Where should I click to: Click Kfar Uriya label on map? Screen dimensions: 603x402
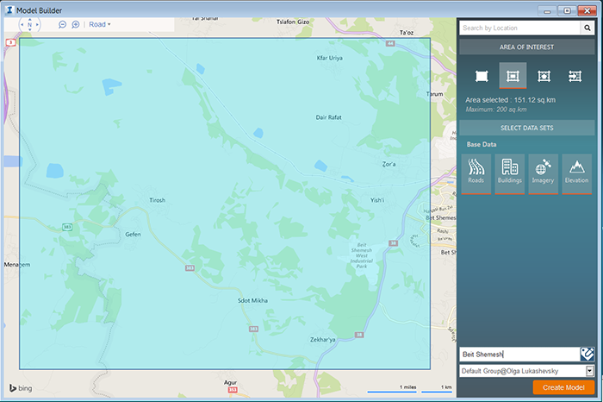pyautogui.click(x=330, y=58)
